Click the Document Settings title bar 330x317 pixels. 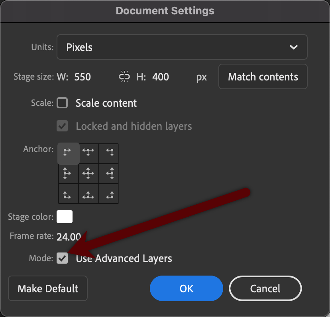(165, 11)
